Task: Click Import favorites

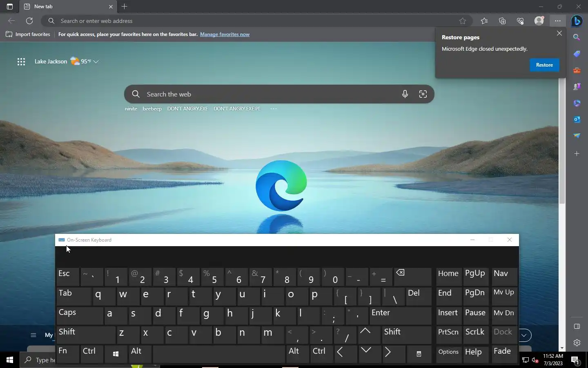Action: [x=28, y=34]
